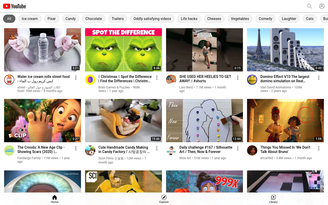Screen dimensions: 328x205
Task: Open Brain Games & Puzzles channel avatar
Action: (x=90, y=80)
